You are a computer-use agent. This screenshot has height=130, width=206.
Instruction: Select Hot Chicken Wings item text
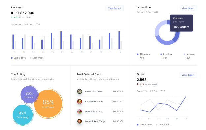[x=95, y=121]
